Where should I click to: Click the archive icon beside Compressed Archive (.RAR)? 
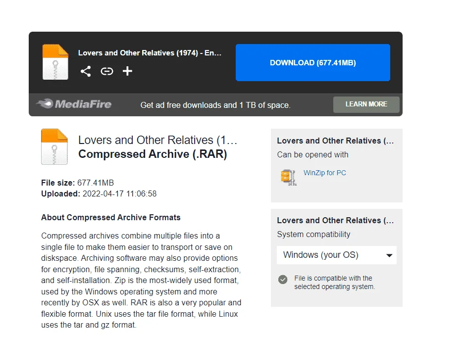point(54,146)
